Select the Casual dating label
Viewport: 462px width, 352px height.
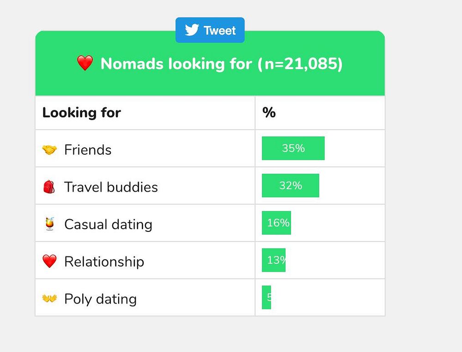(108, 224)
